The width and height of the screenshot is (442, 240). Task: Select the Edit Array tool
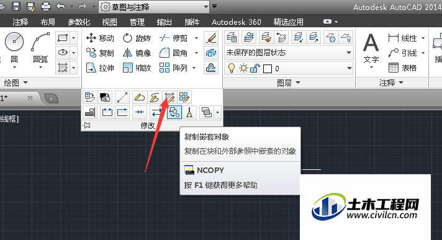tap(184, 97)
